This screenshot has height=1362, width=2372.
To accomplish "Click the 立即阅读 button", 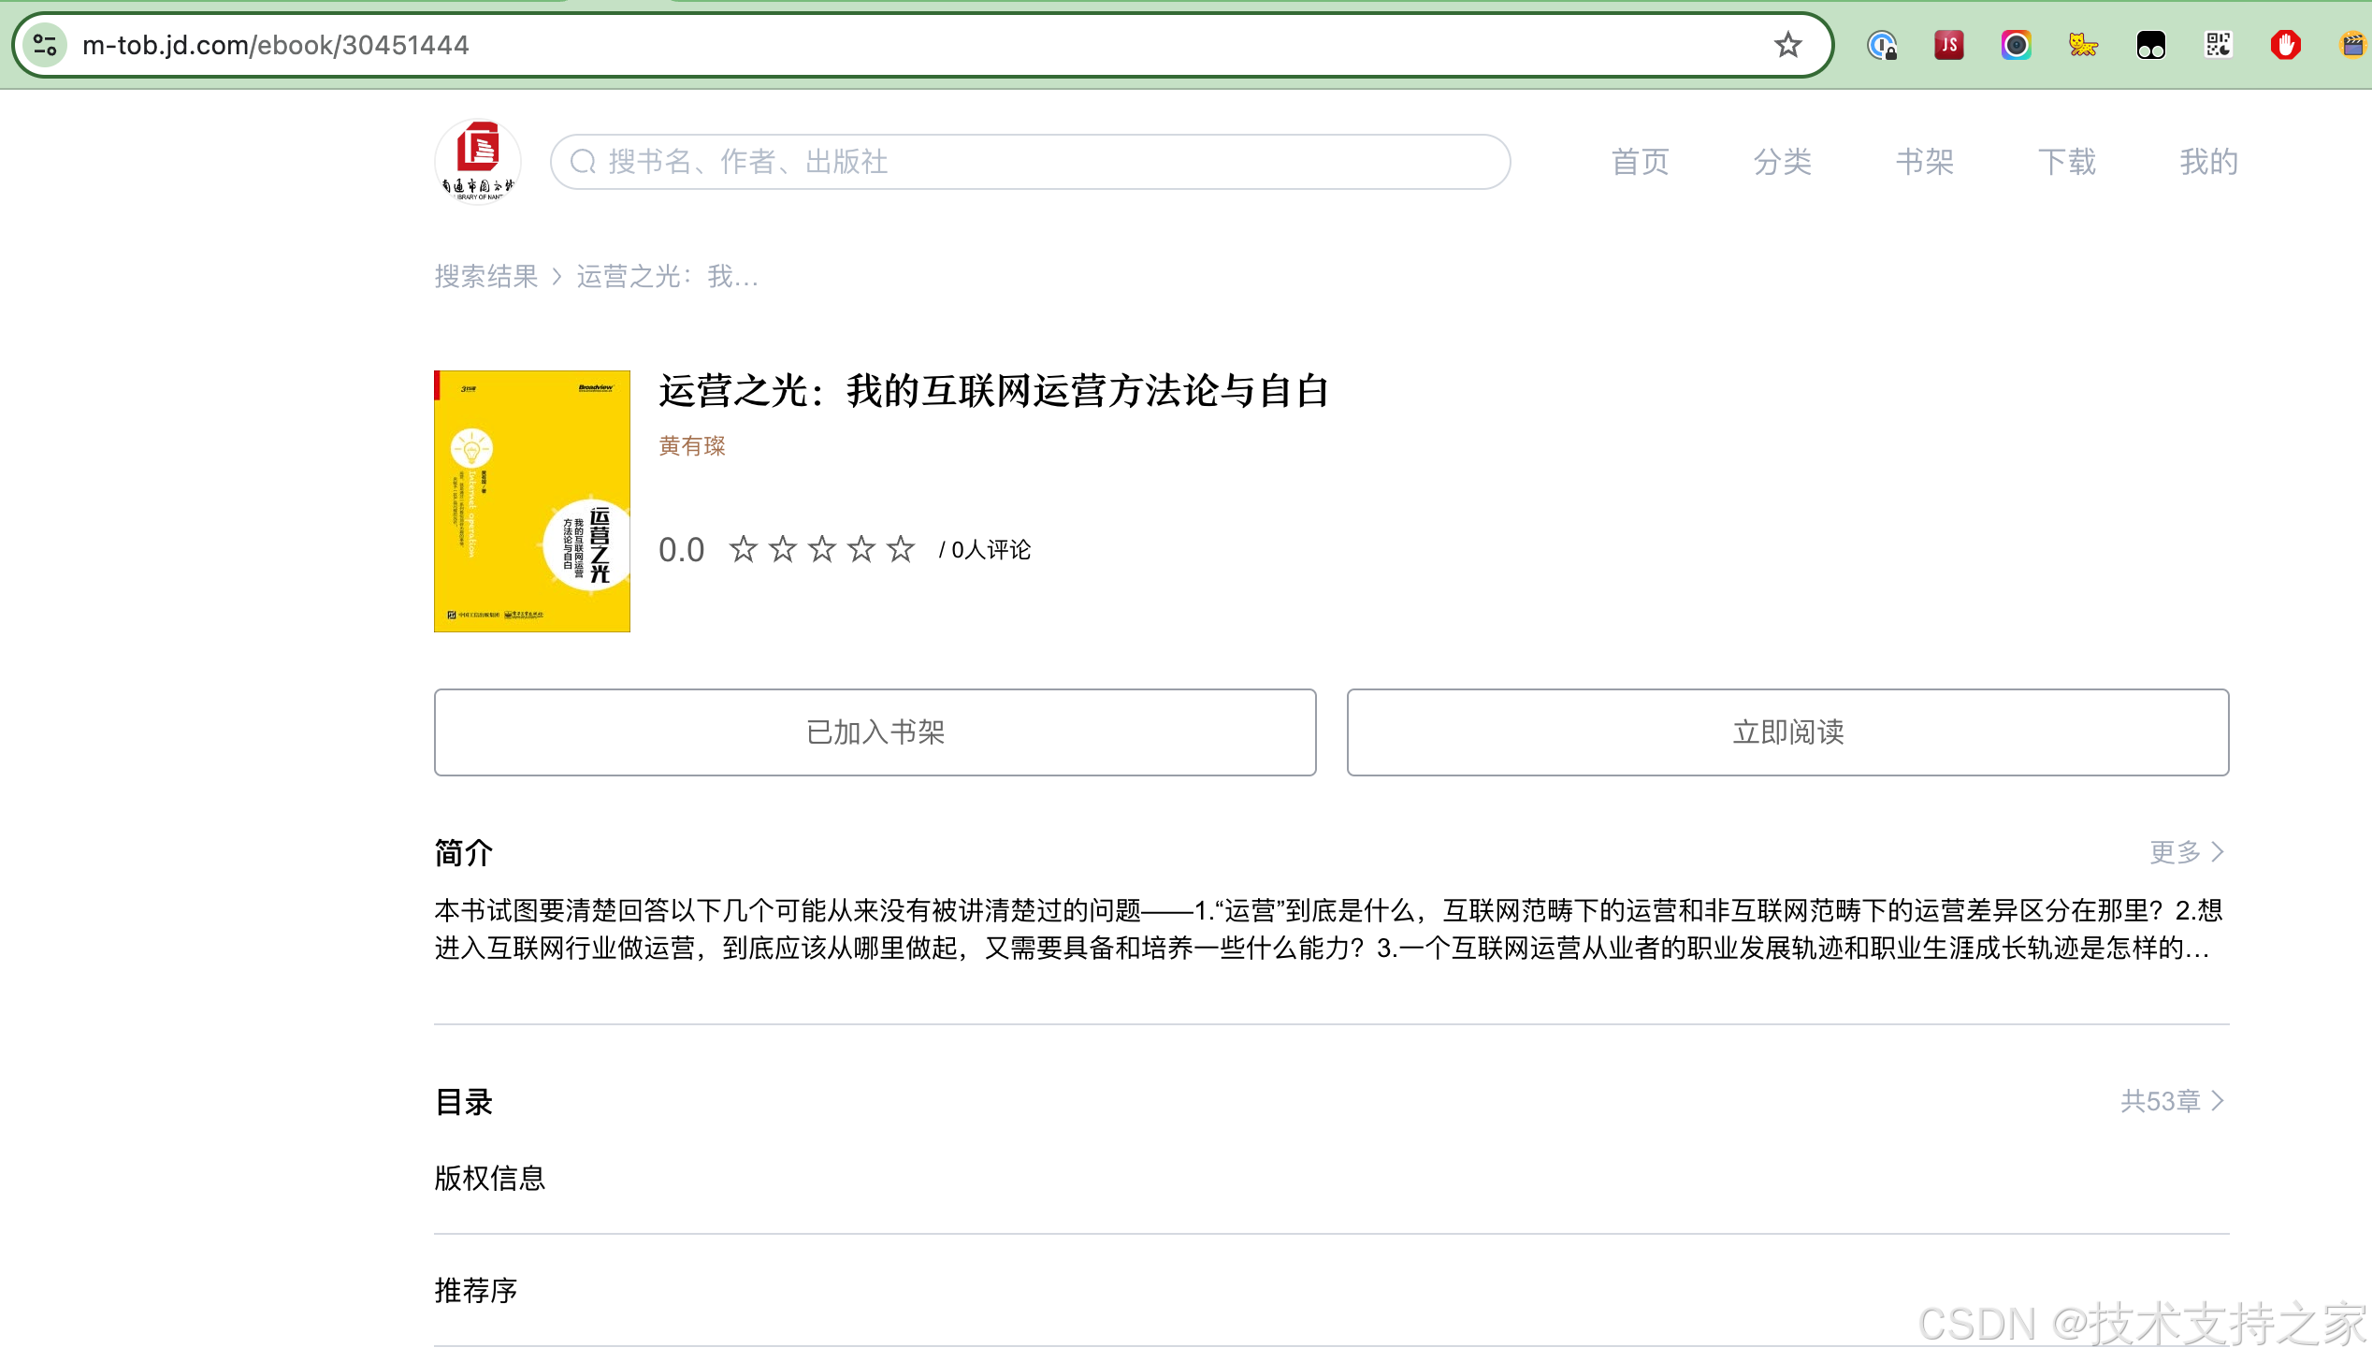I will click(x=1787, y=732).
